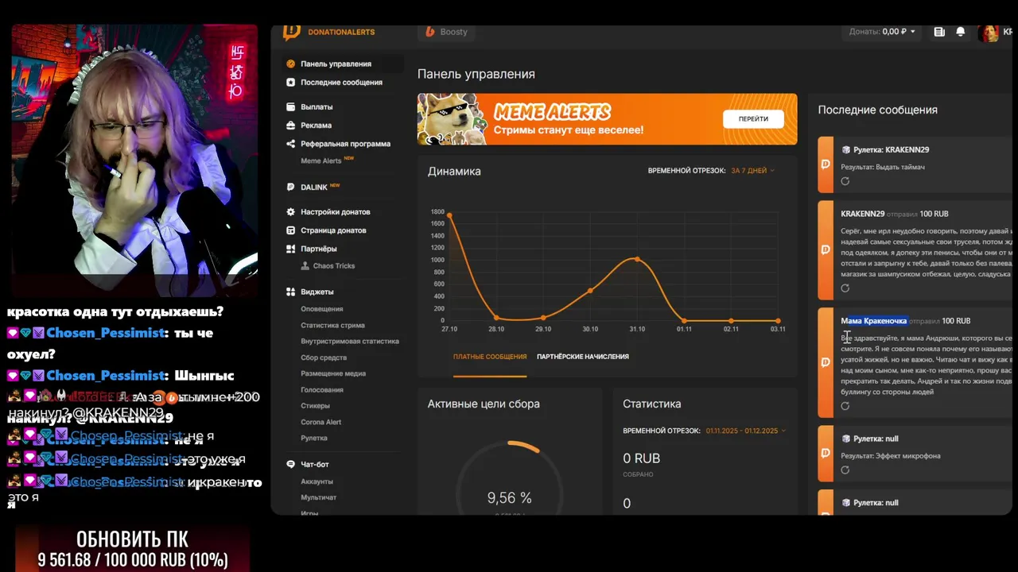
Task: Open Внутристримовая статистика widget
Action: [x=350, y=341]
